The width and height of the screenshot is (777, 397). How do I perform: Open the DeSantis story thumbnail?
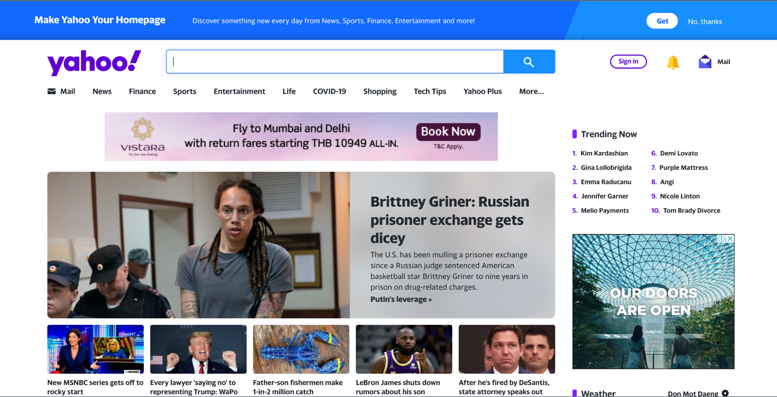pyautogui.click(x=507, y=349)
